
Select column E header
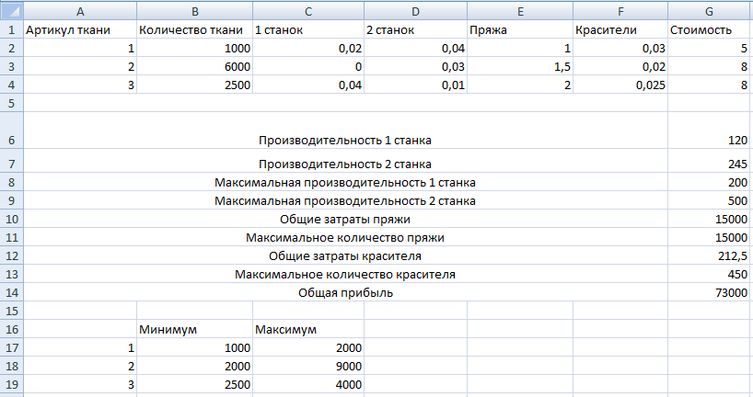tap(520, 10)
